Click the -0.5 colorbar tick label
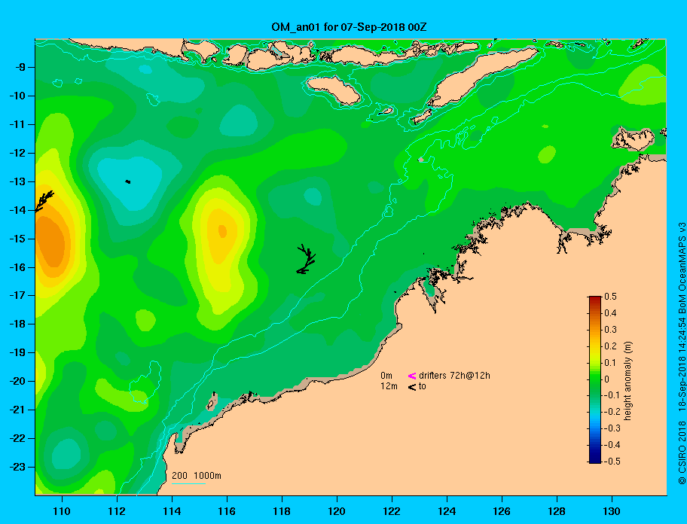The image size is (687, 524). [612, 462]
